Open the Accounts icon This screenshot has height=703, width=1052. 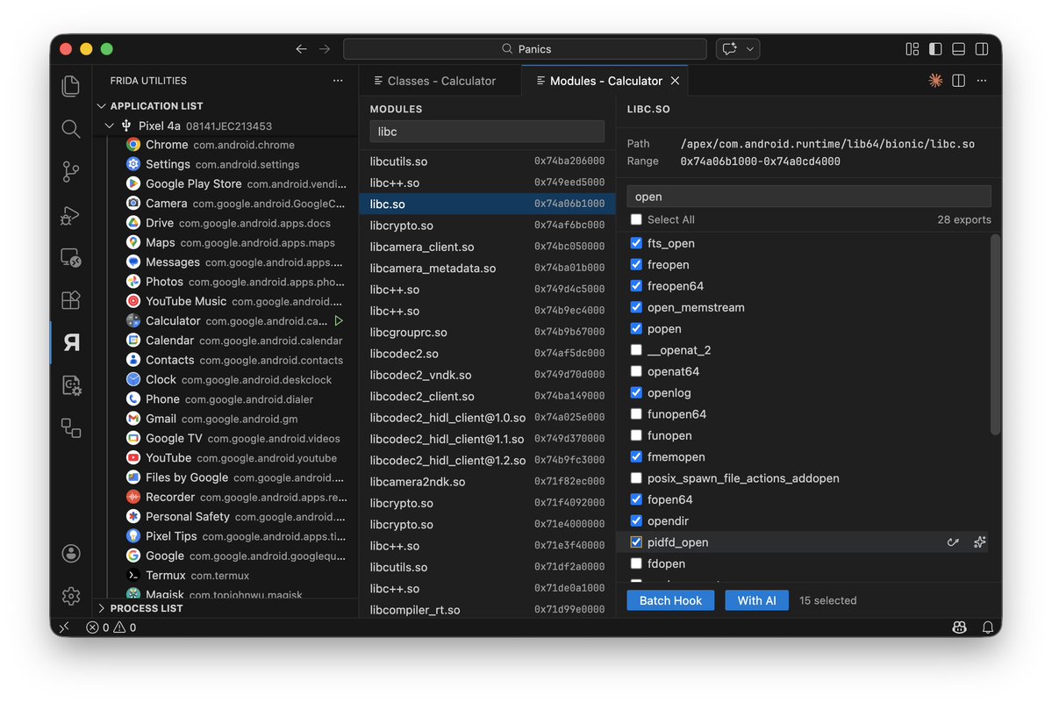pyautogui.click(x=70, y=554)
